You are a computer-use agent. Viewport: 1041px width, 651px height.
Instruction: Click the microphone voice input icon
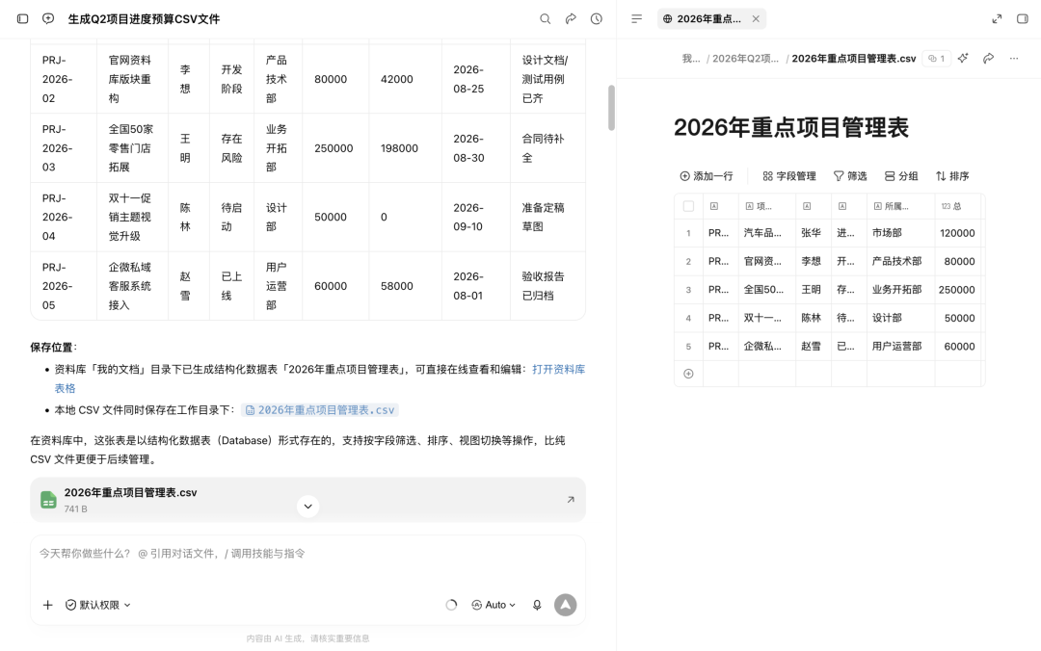point(537,605)
